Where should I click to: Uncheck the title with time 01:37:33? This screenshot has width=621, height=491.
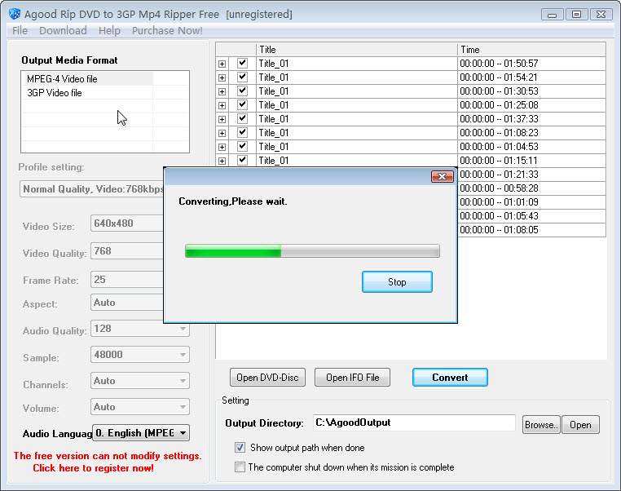[242, 118]
